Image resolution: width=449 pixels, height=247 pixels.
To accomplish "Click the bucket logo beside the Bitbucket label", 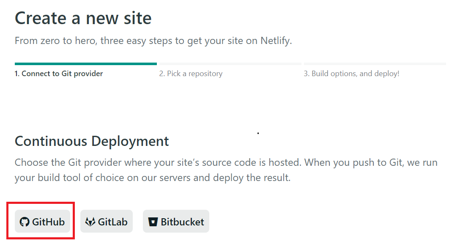I will click(153, 221).
